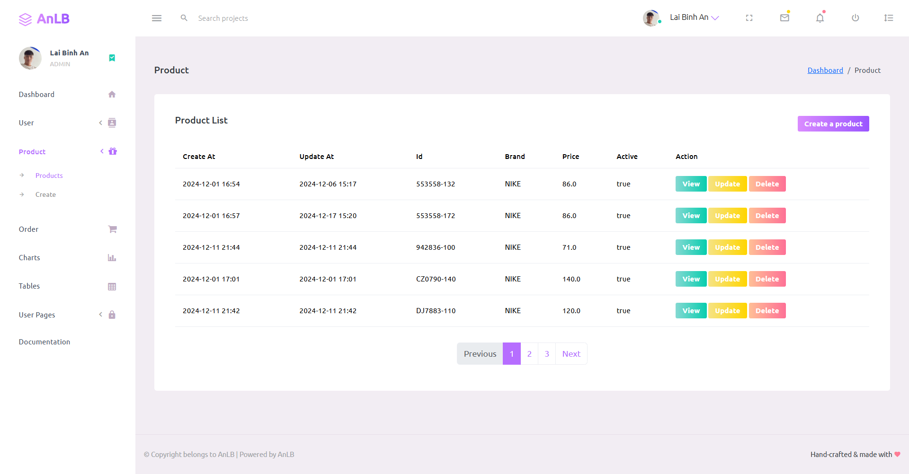Delete product 942836-100
This screenshot has height=474, width=909.
coord(767,247)
